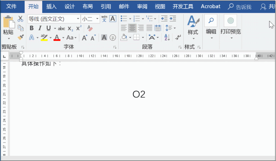Toggle character shading
Viewport: 276px width, 161px height.
tap(104, 37)
